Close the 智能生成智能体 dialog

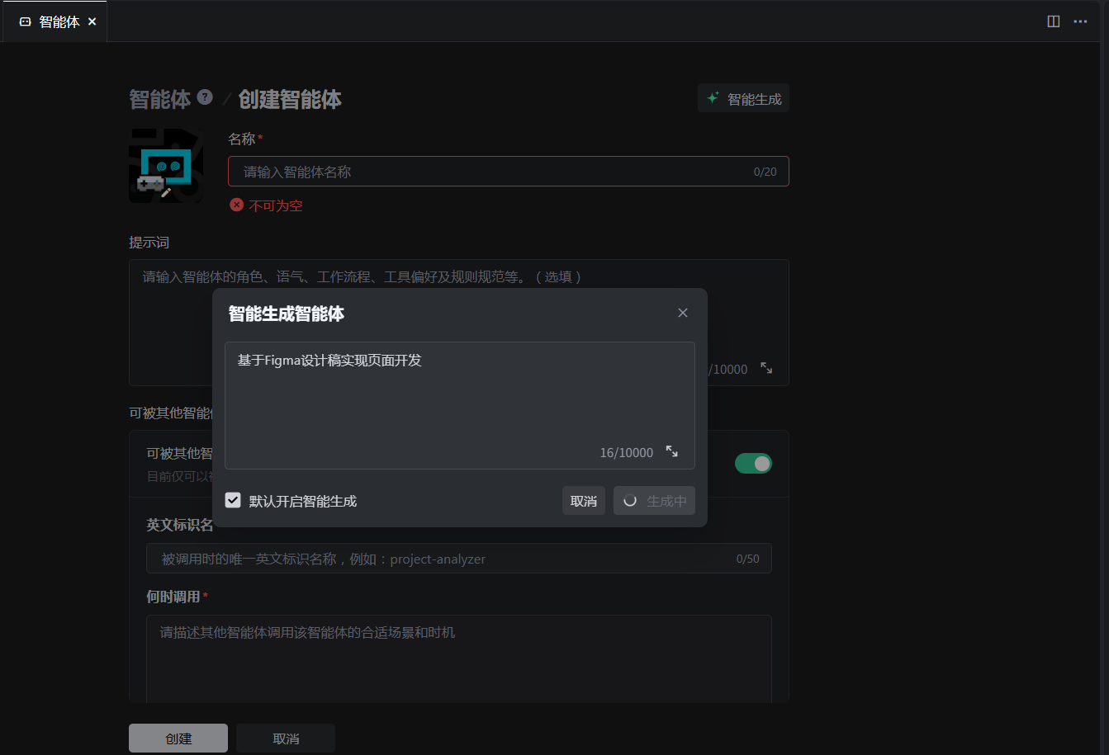(683, 312)
